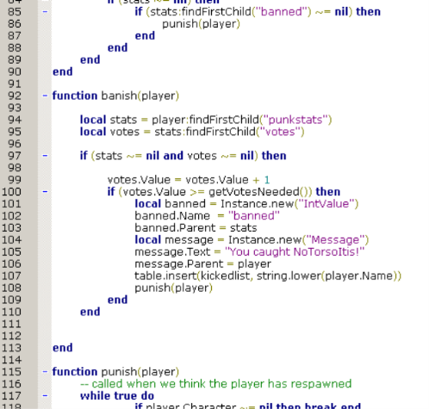Click the "Message" Instance.new string

[335, 239]
